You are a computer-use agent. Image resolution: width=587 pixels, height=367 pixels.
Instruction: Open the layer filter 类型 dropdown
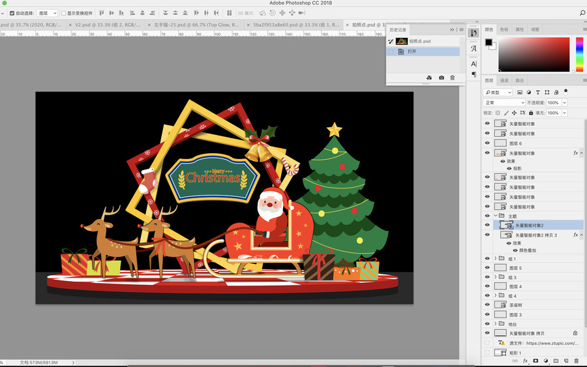[498, 93]
